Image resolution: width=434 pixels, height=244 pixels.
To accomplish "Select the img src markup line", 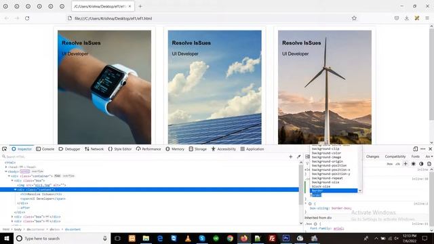I will click(x=41, y=185).
